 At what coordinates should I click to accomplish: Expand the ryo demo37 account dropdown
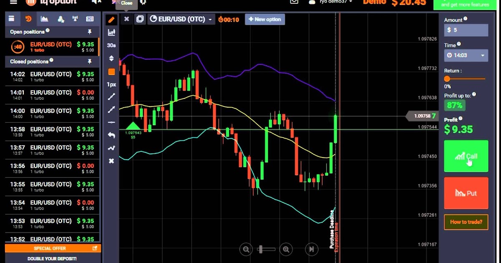(x=331, y=2)
